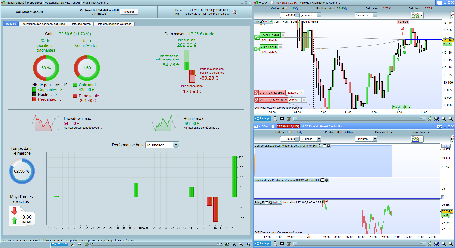The image size is (455, 248).
Task: Open the gear for order 0,5 @ 13 128,8
Action: [x=257, y=37]
